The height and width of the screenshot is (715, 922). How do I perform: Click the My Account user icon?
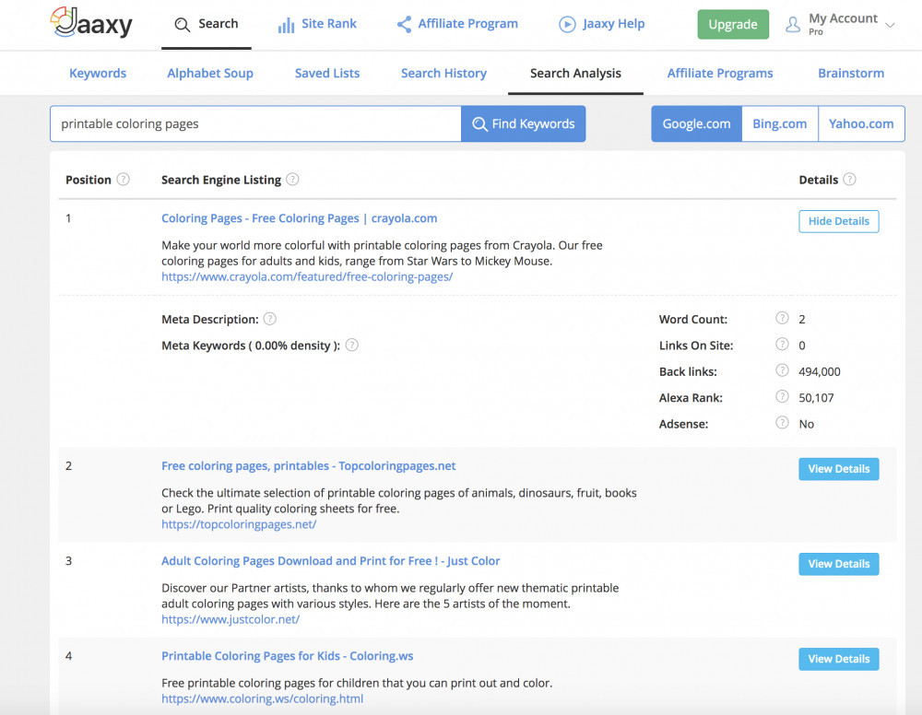coord(793,24)
